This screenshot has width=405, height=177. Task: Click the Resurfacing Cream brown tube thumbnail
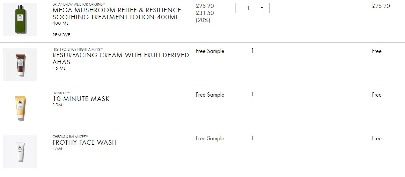click(20, 64)
